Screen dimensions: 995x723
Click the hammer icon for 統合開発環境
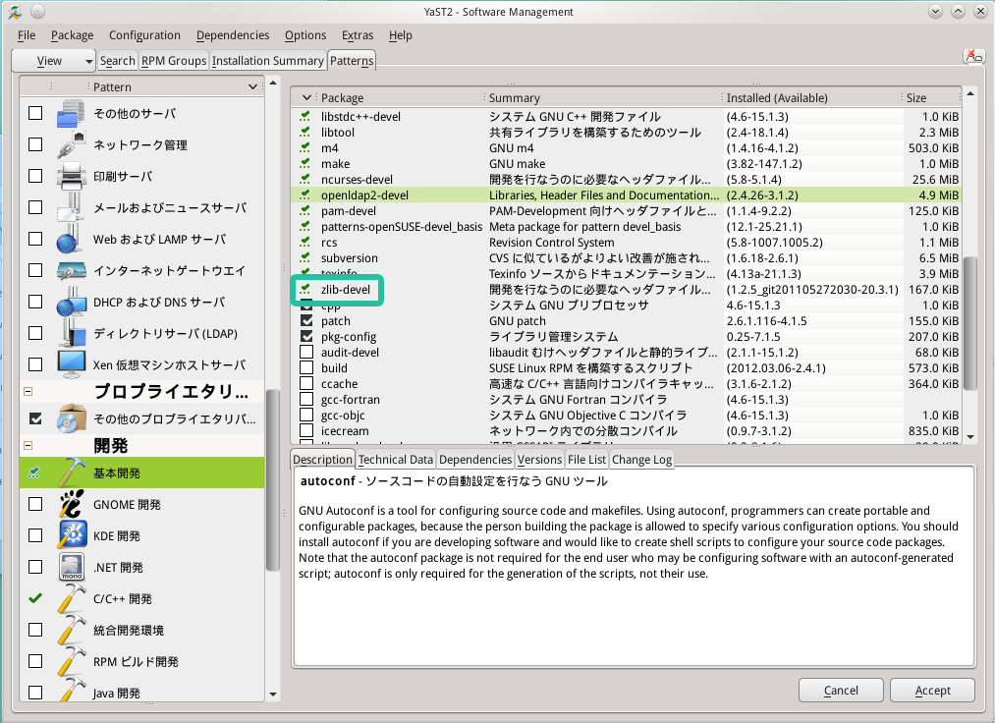coord(71,631)
